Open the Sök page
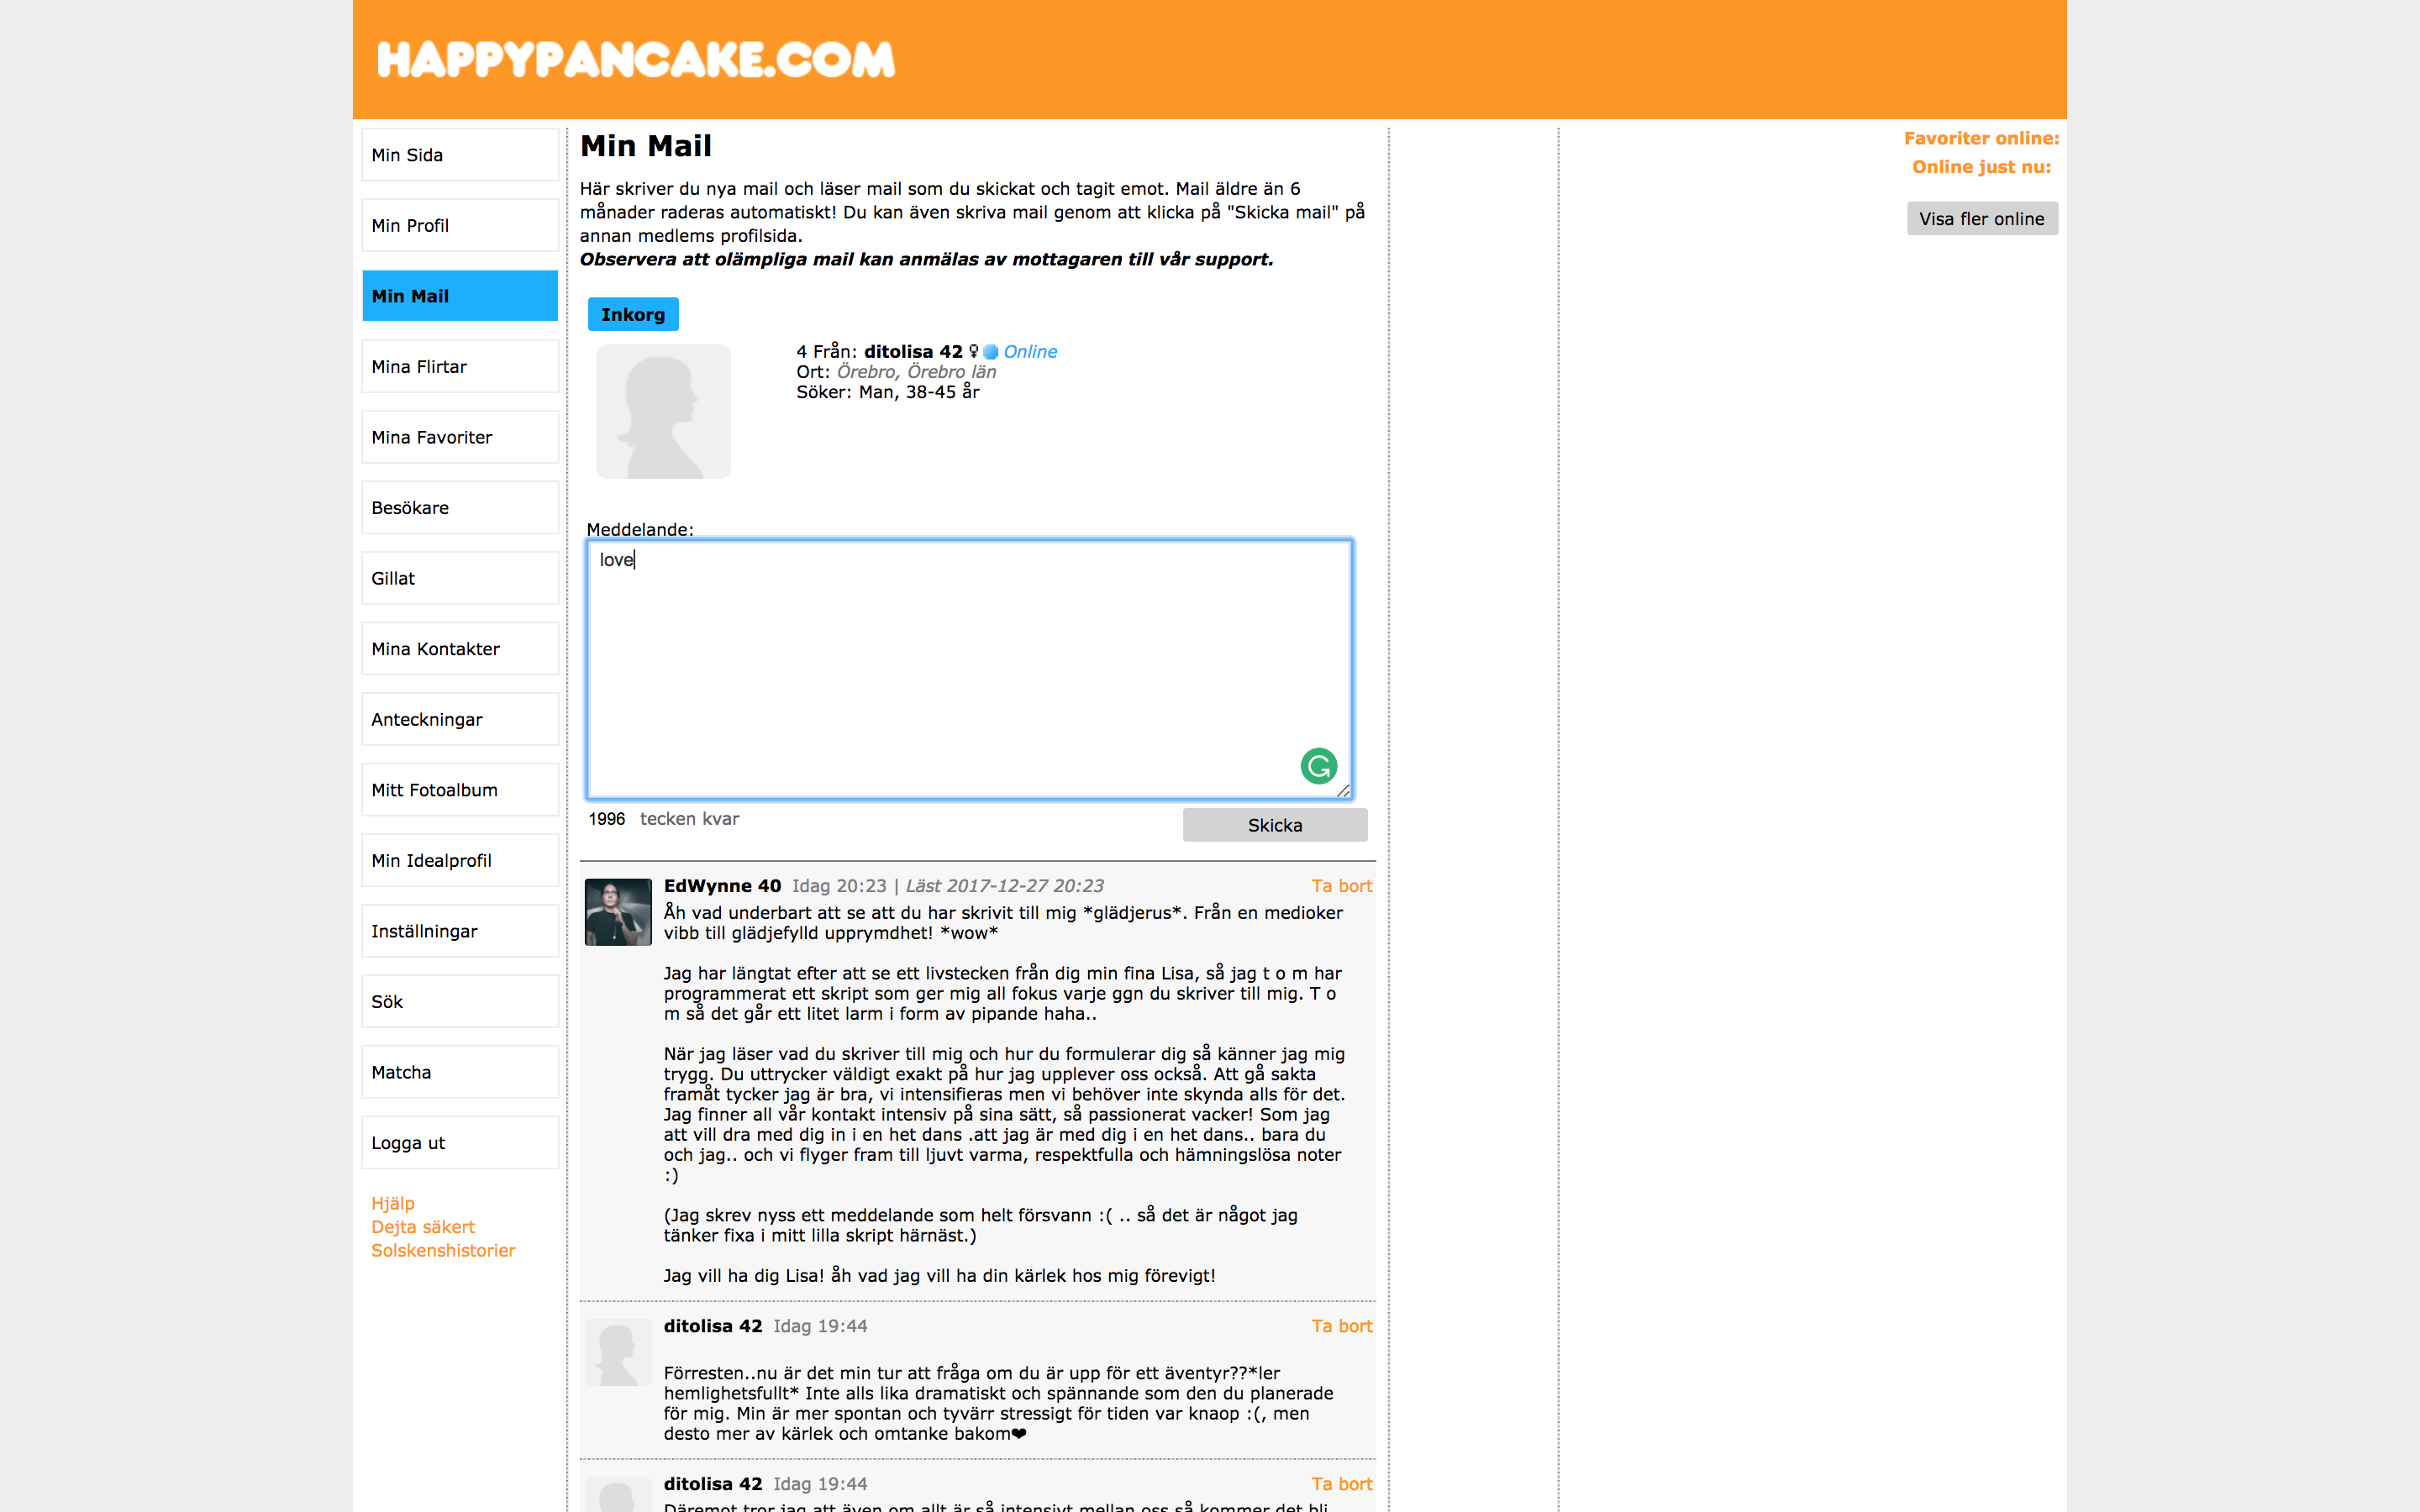Viewport: 2420px width, 1512px height. pos(460,1001)
